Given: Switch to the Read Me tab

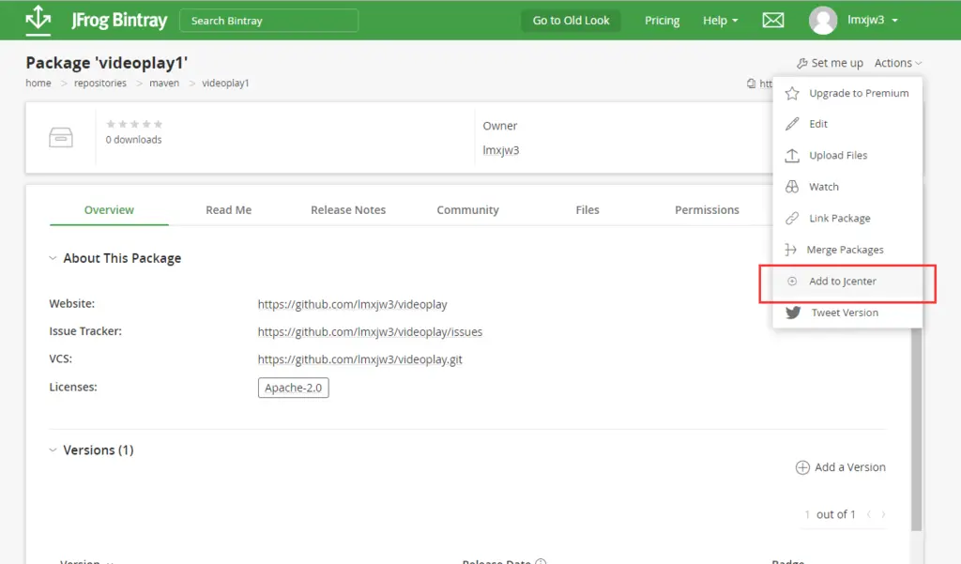Looking at the screenshot, I should (x=229, y=210).
